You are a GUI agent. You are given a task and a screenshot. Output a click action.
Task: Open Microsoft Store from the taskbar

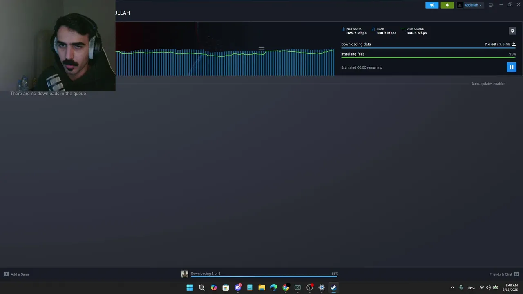coord(226,287)
